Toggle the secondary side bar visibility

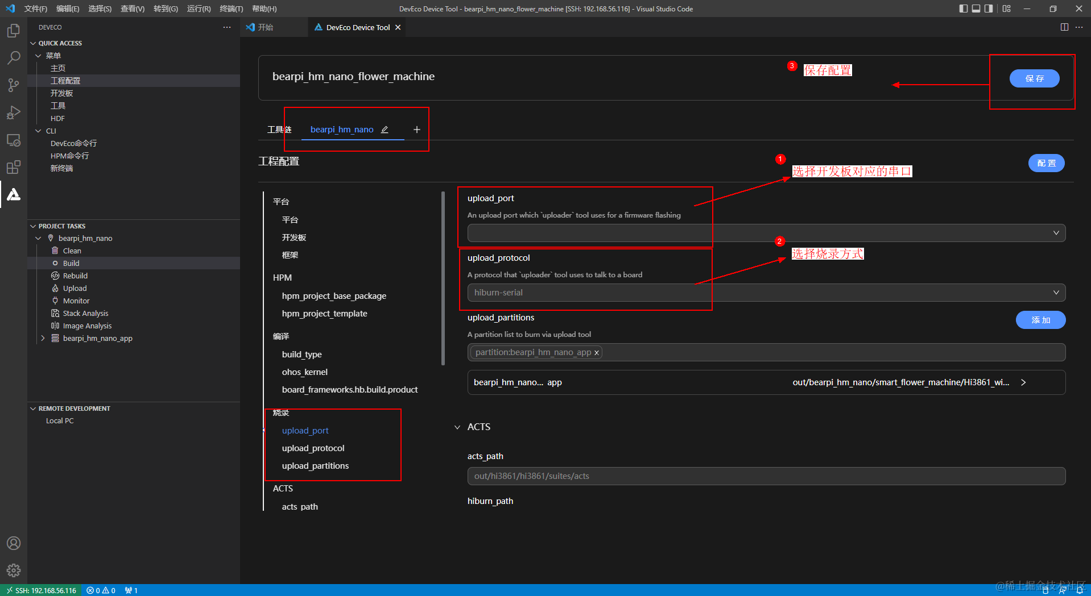(x=989, y=9)
